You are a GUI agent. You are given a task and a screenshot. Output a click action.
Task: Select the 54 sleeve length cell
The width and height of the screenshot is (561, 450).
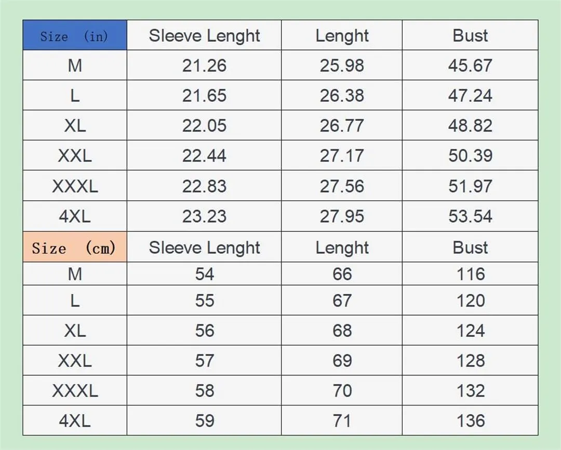[204, 274]
